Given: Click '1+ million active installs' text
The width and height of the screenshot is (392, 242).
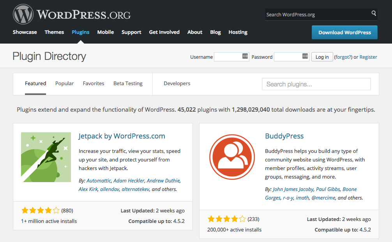Looking at the screenshot, I should (49, 221).
